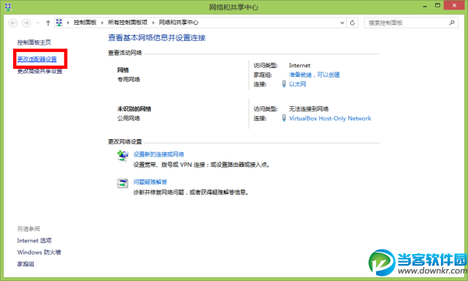Click the troubleshooter icon
The height and width of the screenshot is (281, 468).
click(123, 183)
